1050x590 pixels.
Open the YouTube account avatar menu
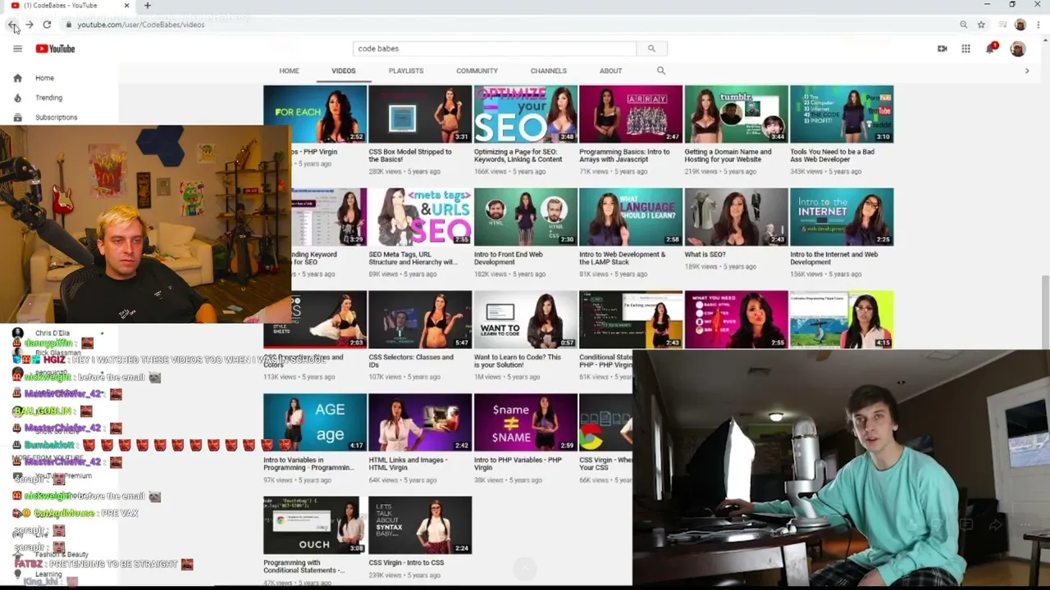pyautogui.click(x=1017, y=49)
